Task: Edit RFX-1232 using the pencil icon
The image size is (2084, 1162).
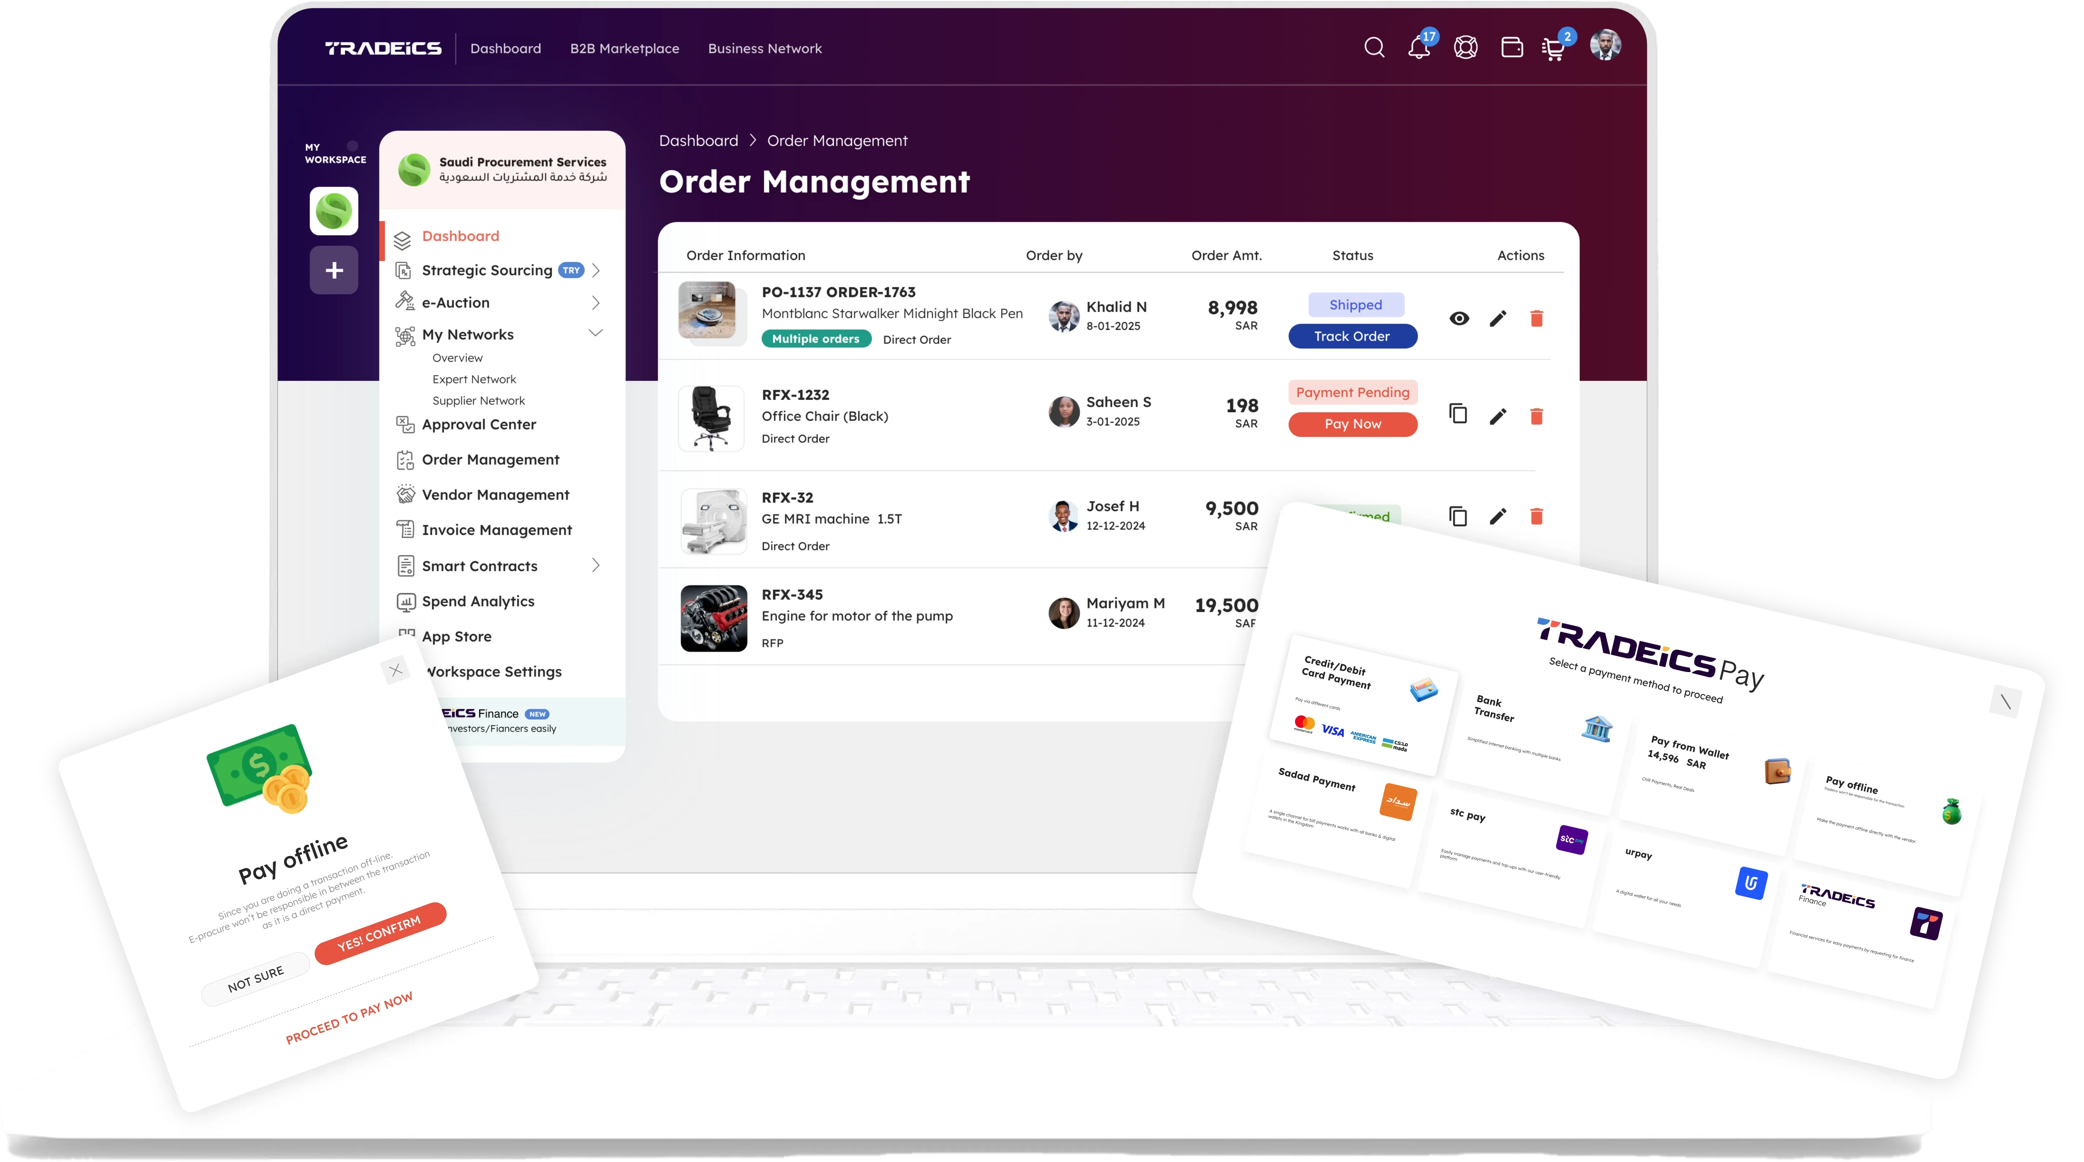Action: (x=1498, y=416)
